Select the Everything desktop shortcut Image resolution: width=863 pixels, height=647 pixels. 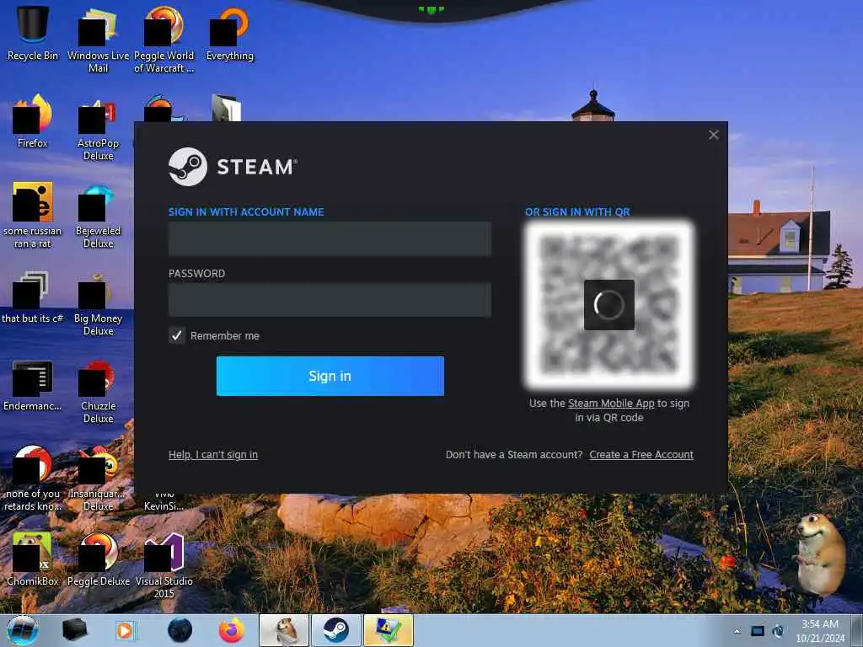point(229,34)
